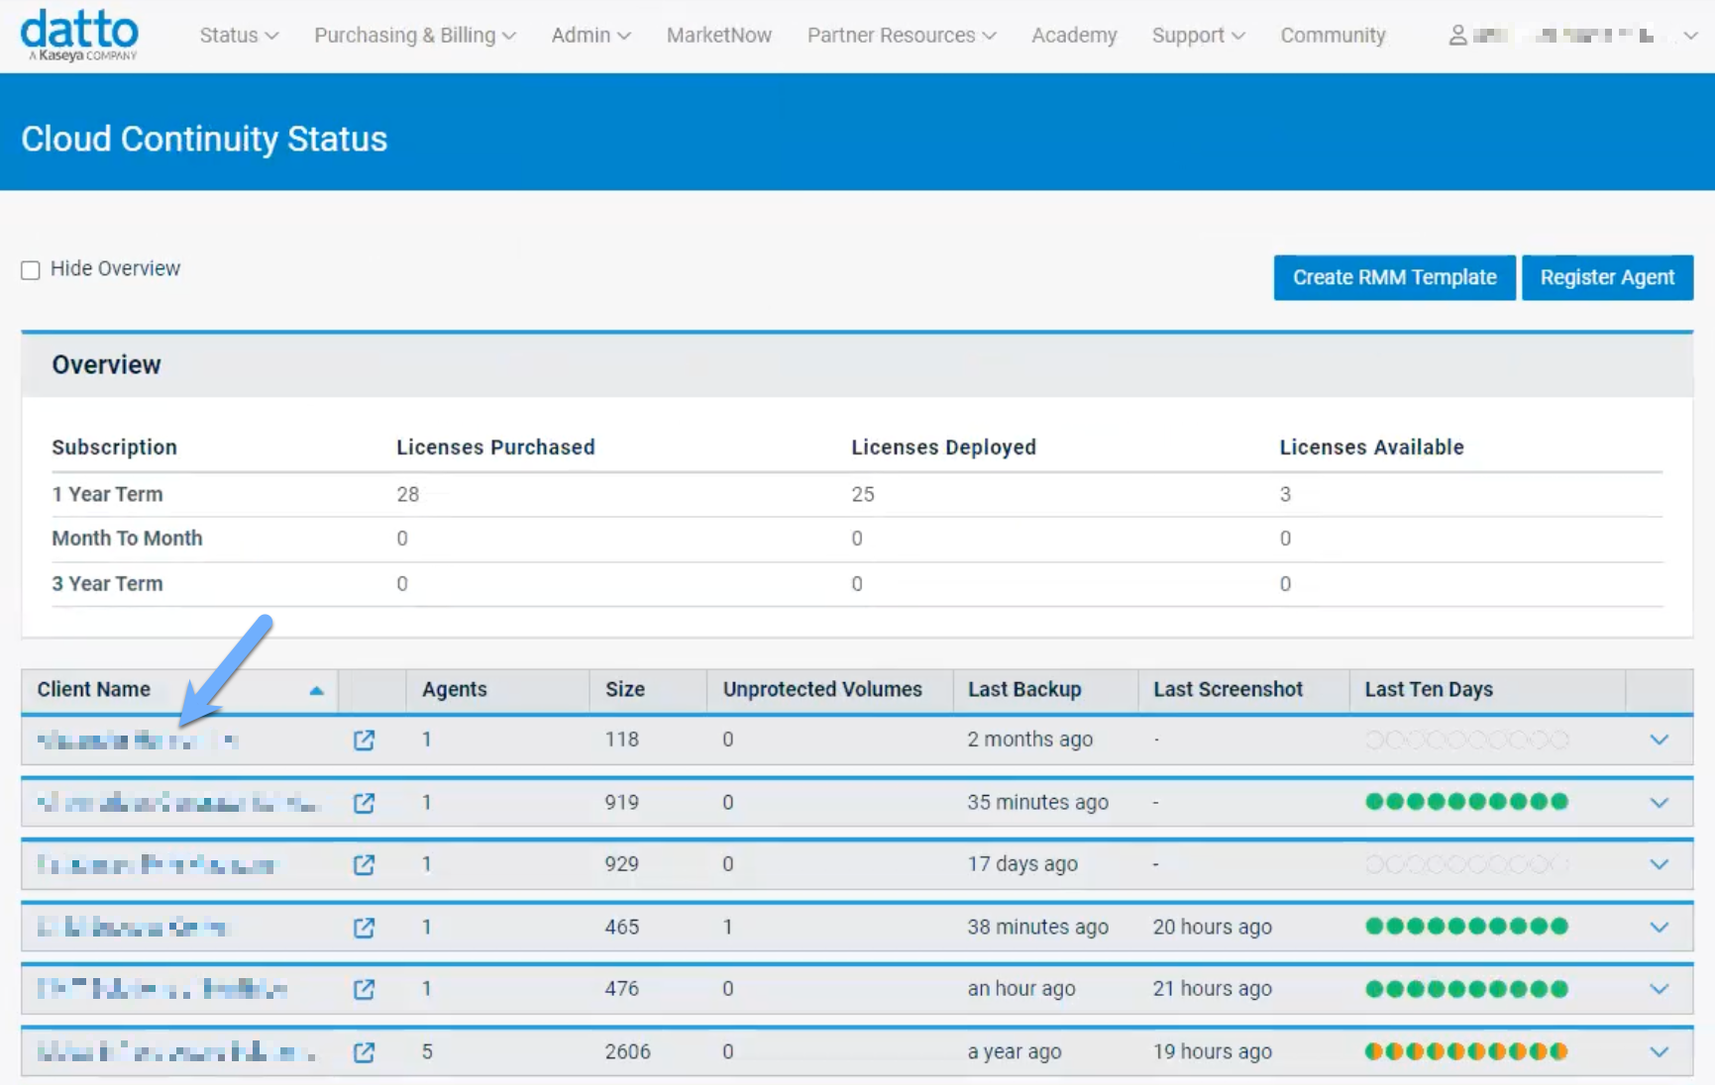1715x1085 pixels.
Task: Click the Overview section heading
Action: tap(106, 365)
